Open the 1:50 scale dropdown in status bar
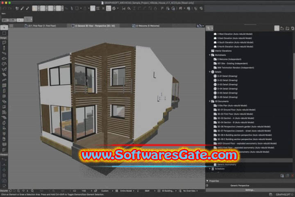Viewport: 295px width, 197px height. pos(84,191)
